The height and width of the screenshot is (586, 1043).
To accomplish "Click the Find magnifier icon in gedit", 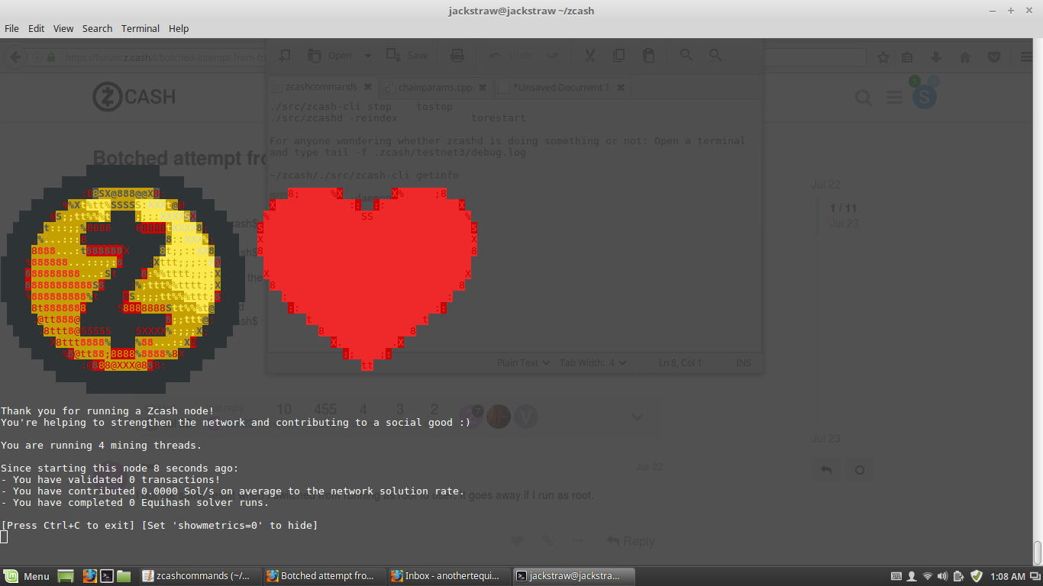I will [686, 56].
